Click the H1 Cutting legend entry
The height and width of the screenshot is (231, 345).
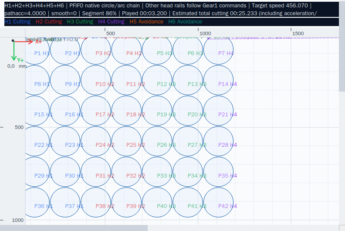pyautogui.click(x=17, y=22)
